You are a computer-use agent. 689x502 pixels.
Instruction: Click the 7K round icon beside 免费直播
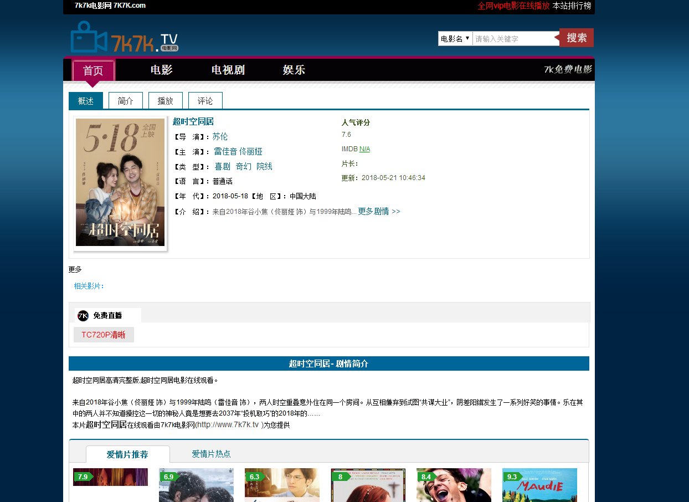pos(83,316)
